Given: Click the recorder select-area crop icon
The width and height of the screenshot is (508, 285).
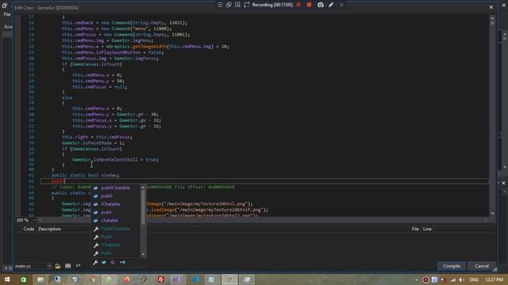Looking at the screenshot, I should pyautogui.click(x=247, y=5).
